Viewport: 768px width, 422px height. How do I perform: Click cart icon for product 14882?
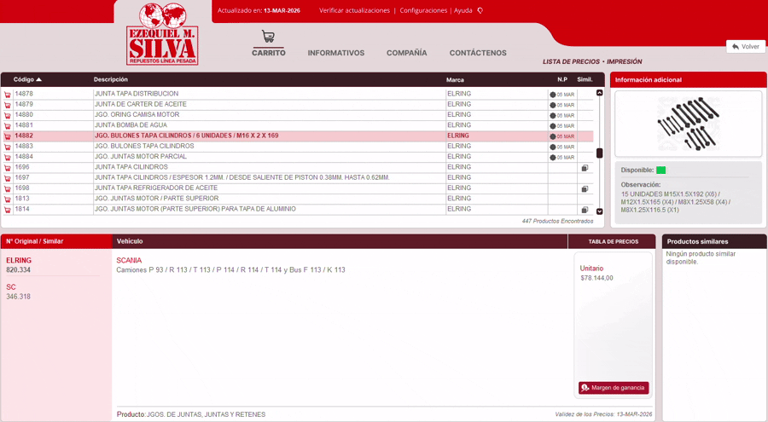tap(8, 136)
